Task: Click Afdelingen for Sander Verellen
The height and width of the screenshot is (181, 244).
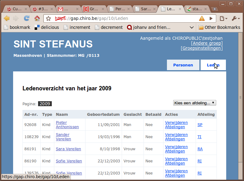Action: [175, 139]
